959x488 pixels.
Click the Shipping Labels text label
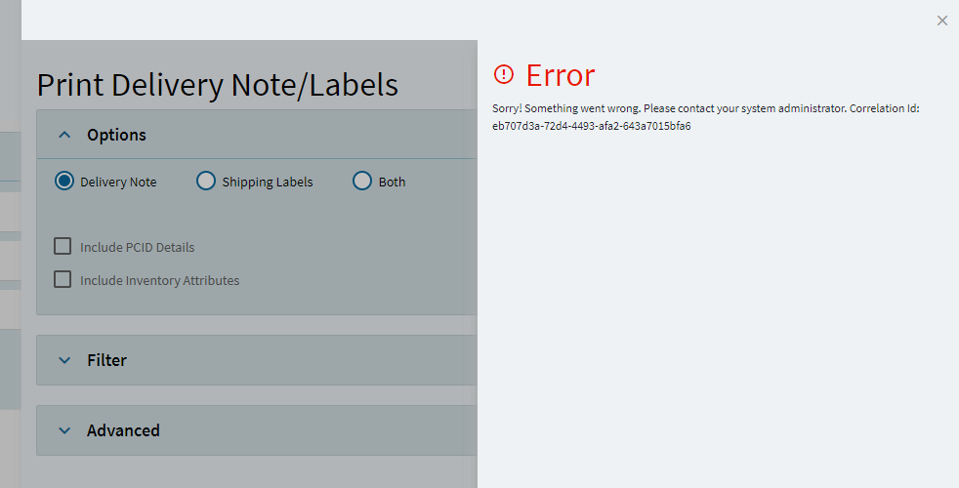click(268, 183)
